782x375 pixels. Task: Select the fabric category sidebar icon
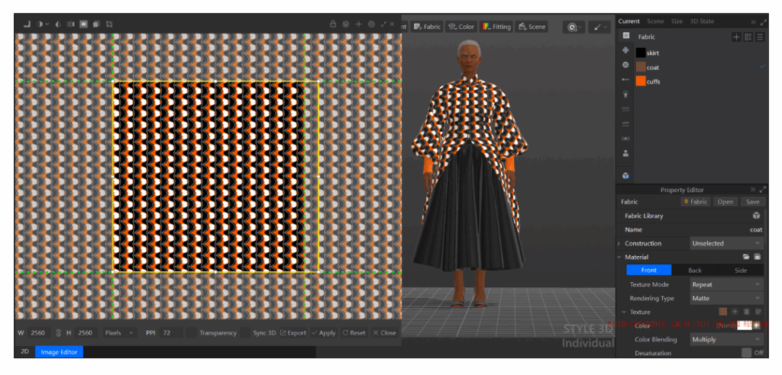[x=626, y=35]
